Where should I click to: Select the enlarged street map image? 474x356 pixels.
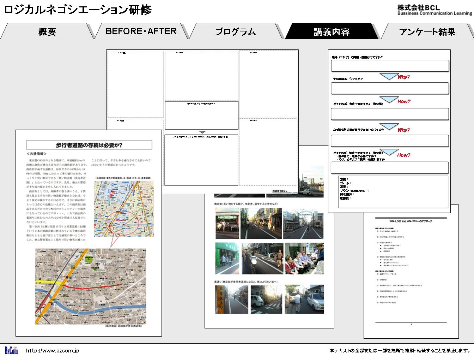pos(91,286)
